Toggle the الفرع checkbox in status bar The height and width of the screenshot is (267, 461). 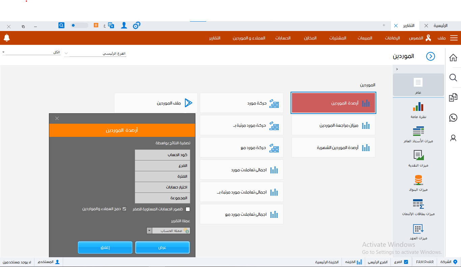point(406,262)
